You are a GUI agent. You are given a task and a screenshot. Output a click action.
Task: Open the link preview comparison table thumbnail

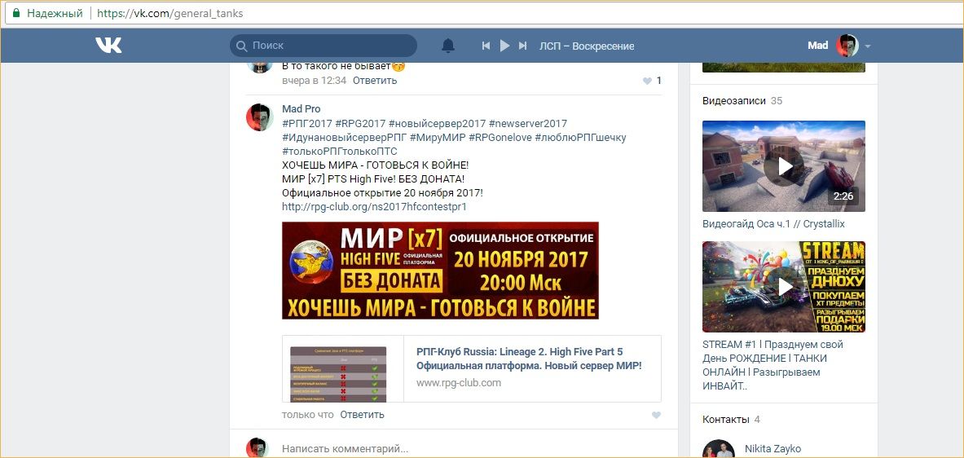pos(338,374)
